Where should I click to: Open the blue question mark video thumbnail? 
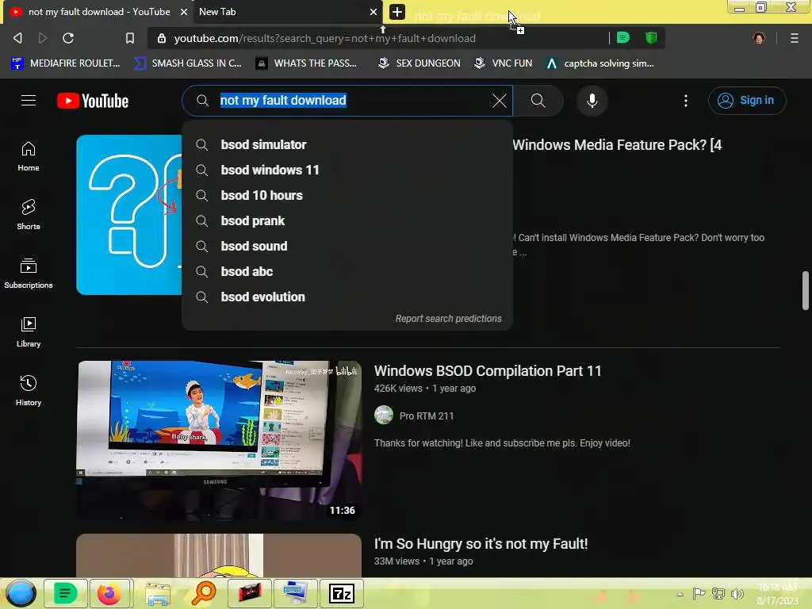click(129, 215)
